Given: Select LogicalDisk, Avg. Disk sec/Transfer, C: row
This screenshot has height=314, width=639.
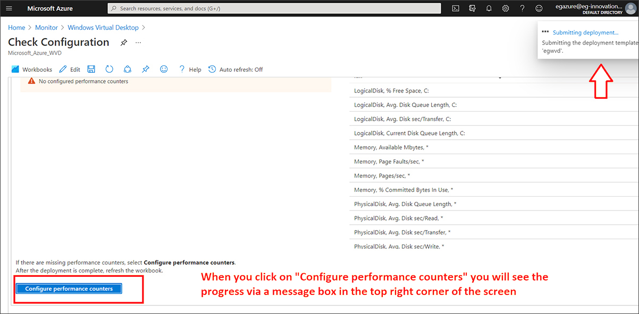Looking at the screenshot, I should coord(494,119).
